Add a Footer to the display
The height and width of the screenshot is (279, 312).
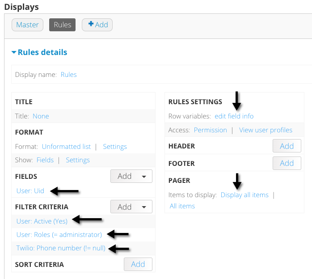[x=287, y=163]
